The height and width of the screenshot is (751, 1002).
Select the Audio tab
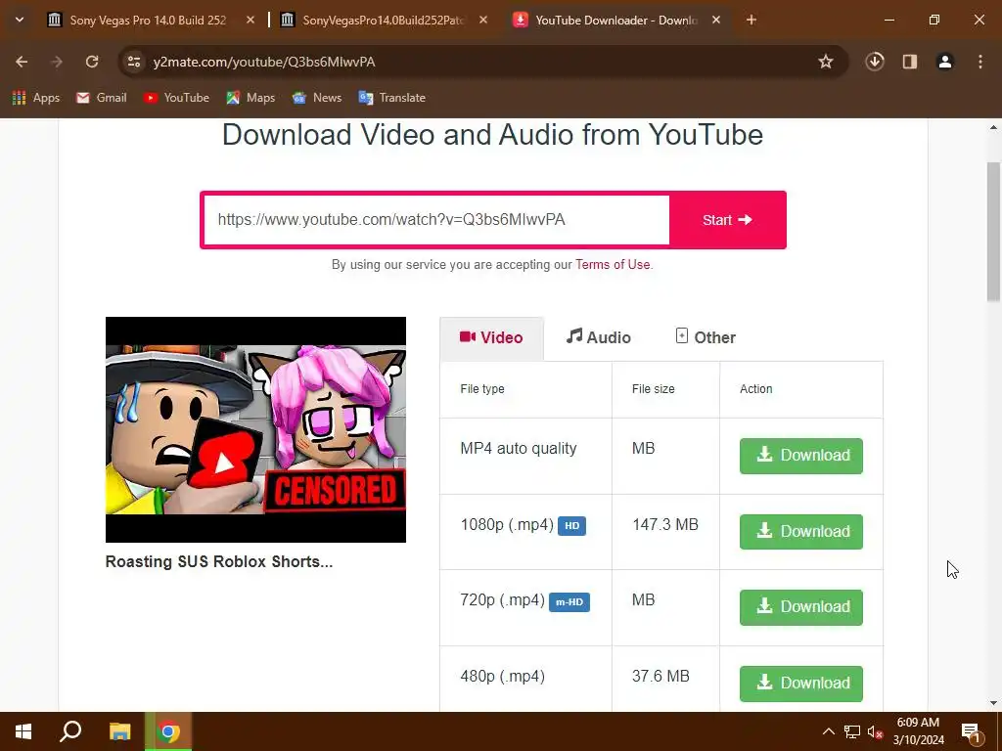[598, 337]
